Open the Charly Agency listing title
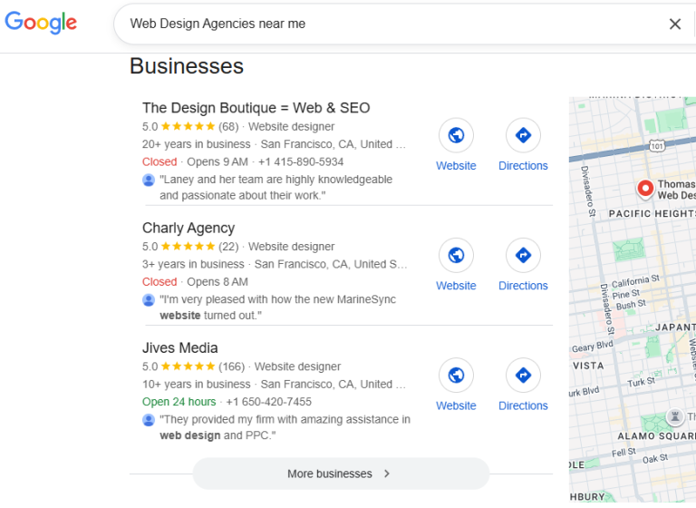The image size is (696, 508). pyautogui.click(x=188, y=228)
